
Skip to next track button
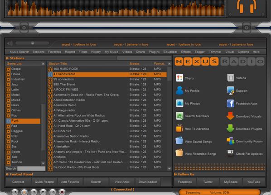click(53, 192)
